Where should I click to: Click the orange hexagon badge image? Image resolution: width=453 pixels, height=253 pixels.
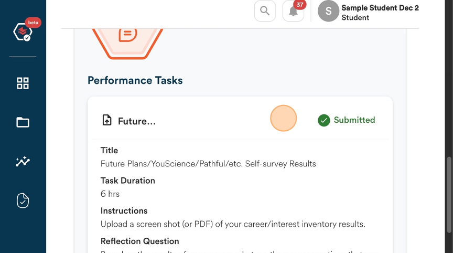[x=127, y=44]
